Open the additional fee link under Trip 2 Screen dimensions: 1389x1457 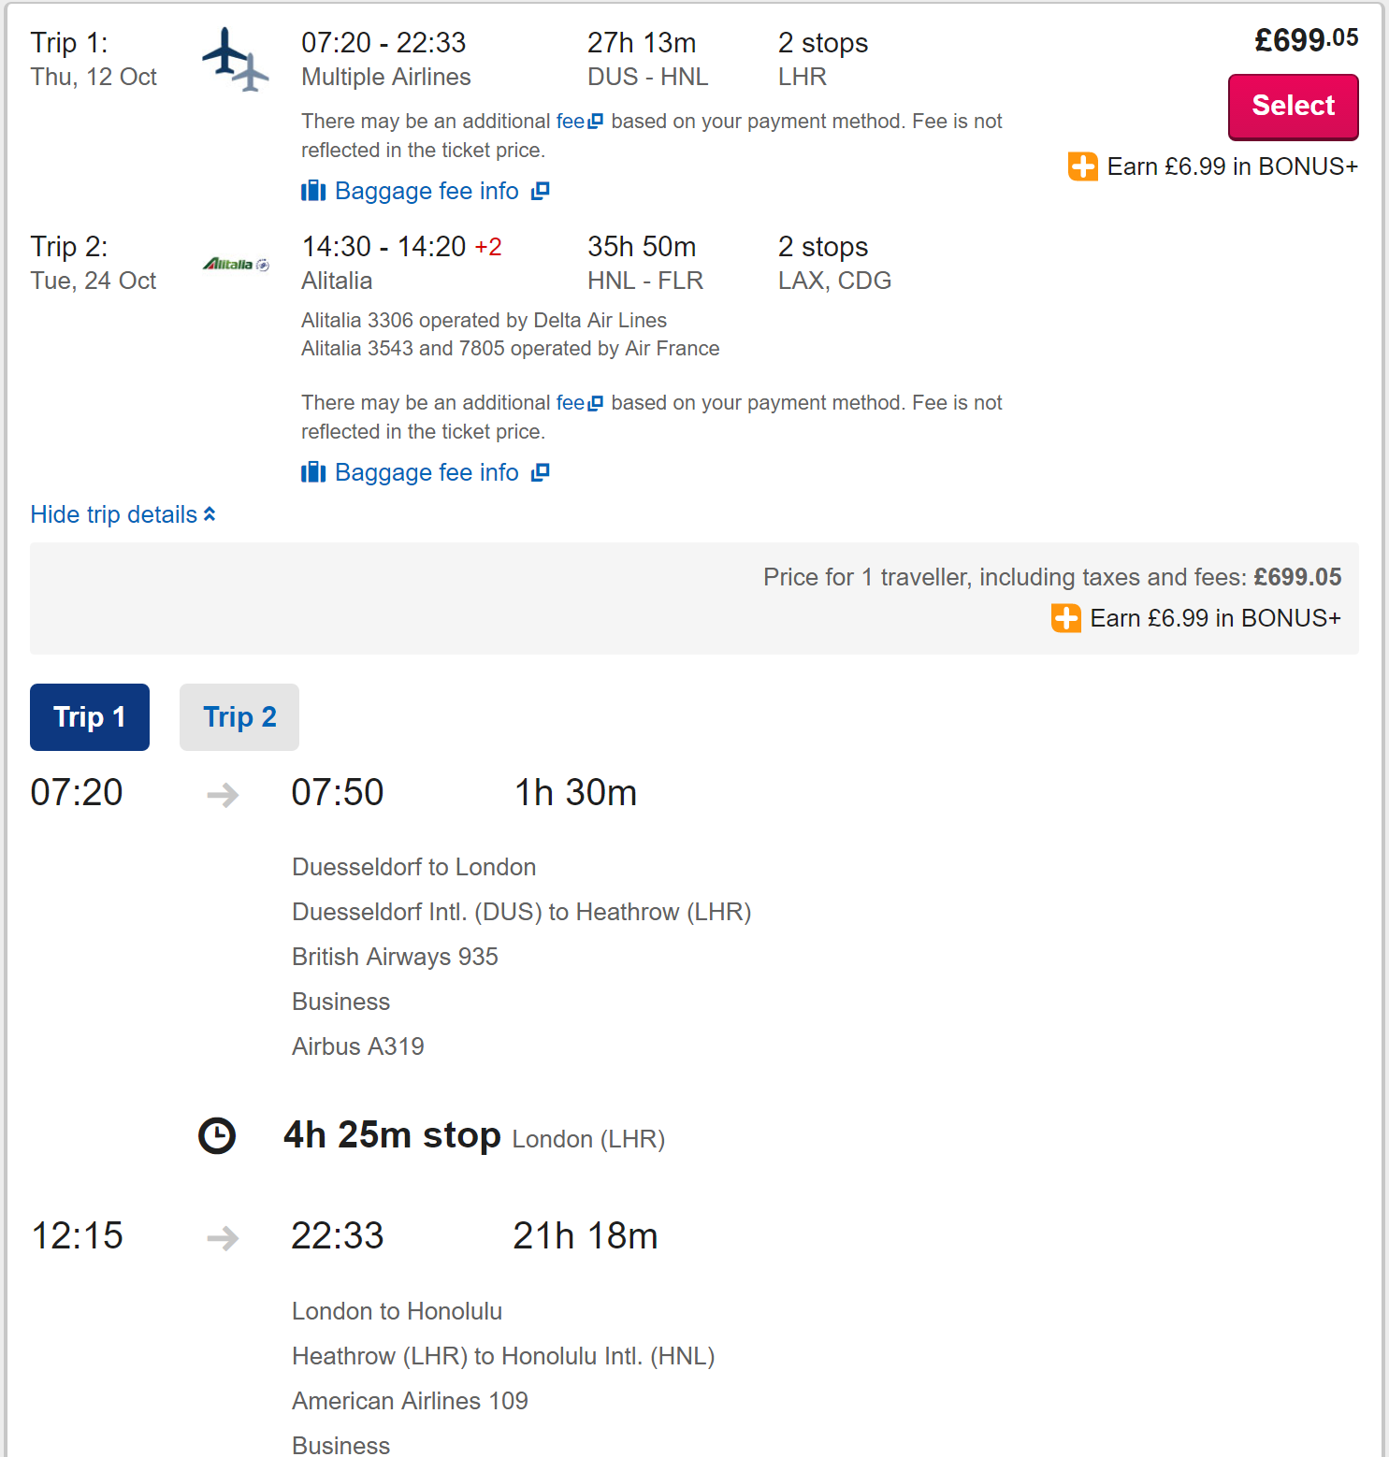coord(571,402)
